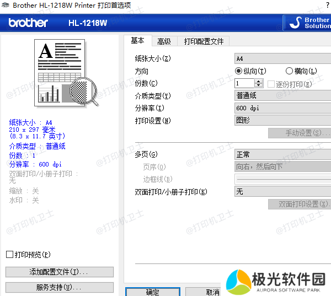331x296 pixels.
Task: Click the help question mark in the title bar
Action: coord(327,4)
